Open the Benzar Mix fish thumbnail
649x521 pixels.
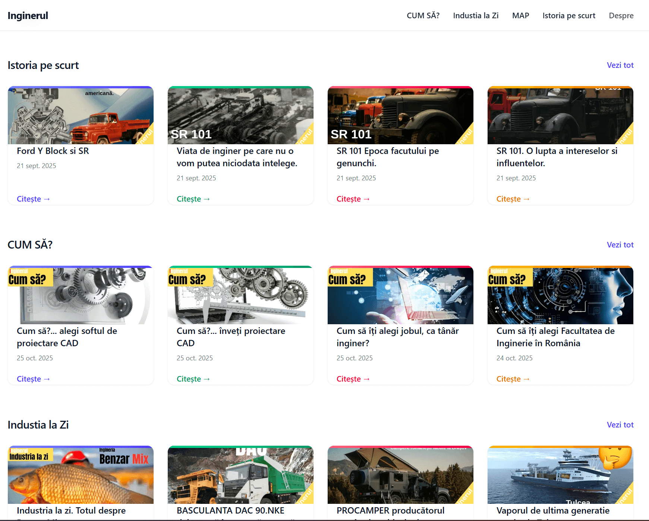pos(81,475)
